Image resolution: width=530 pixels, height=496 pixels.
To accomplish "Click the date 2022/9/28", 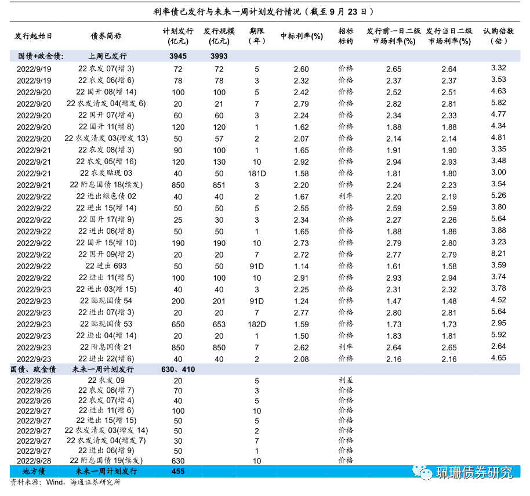I will pos(34,461).
